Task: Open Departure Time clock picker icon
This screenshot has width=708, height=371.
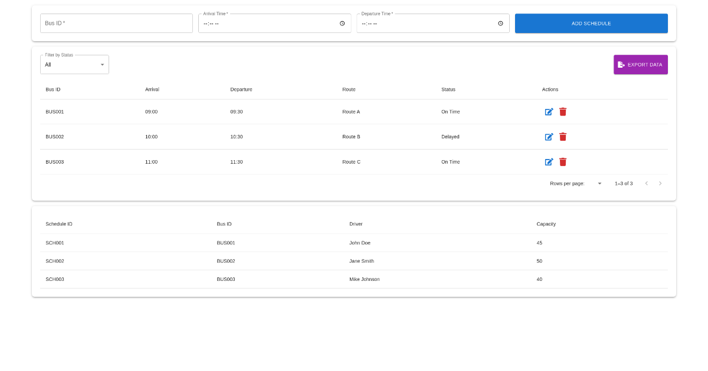Action: click(x=500, y=24)
